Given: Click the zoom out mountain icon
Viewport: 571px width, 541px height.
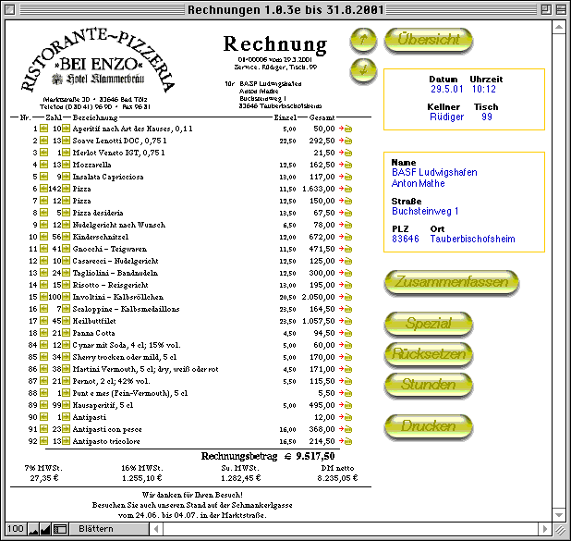Looking at the screenshot, I should (32, 529).
